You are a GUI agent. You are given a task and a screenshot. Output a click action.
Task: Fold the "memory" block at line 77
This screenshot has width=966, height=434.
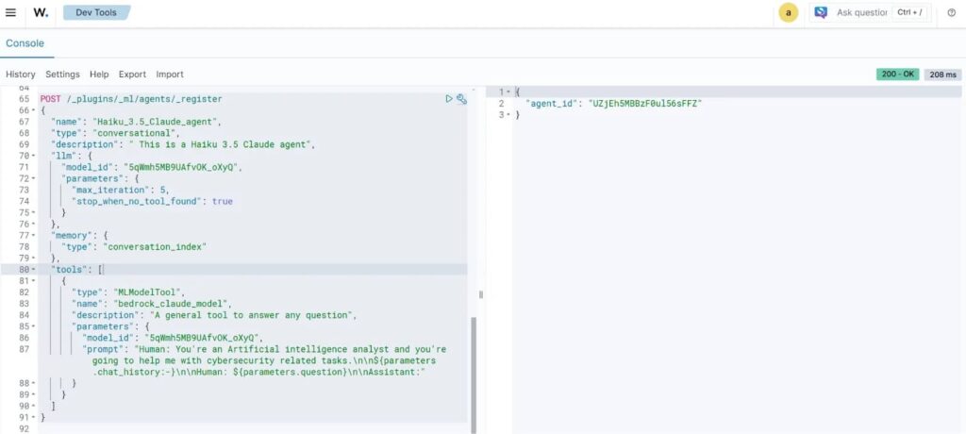click(31, 235)
